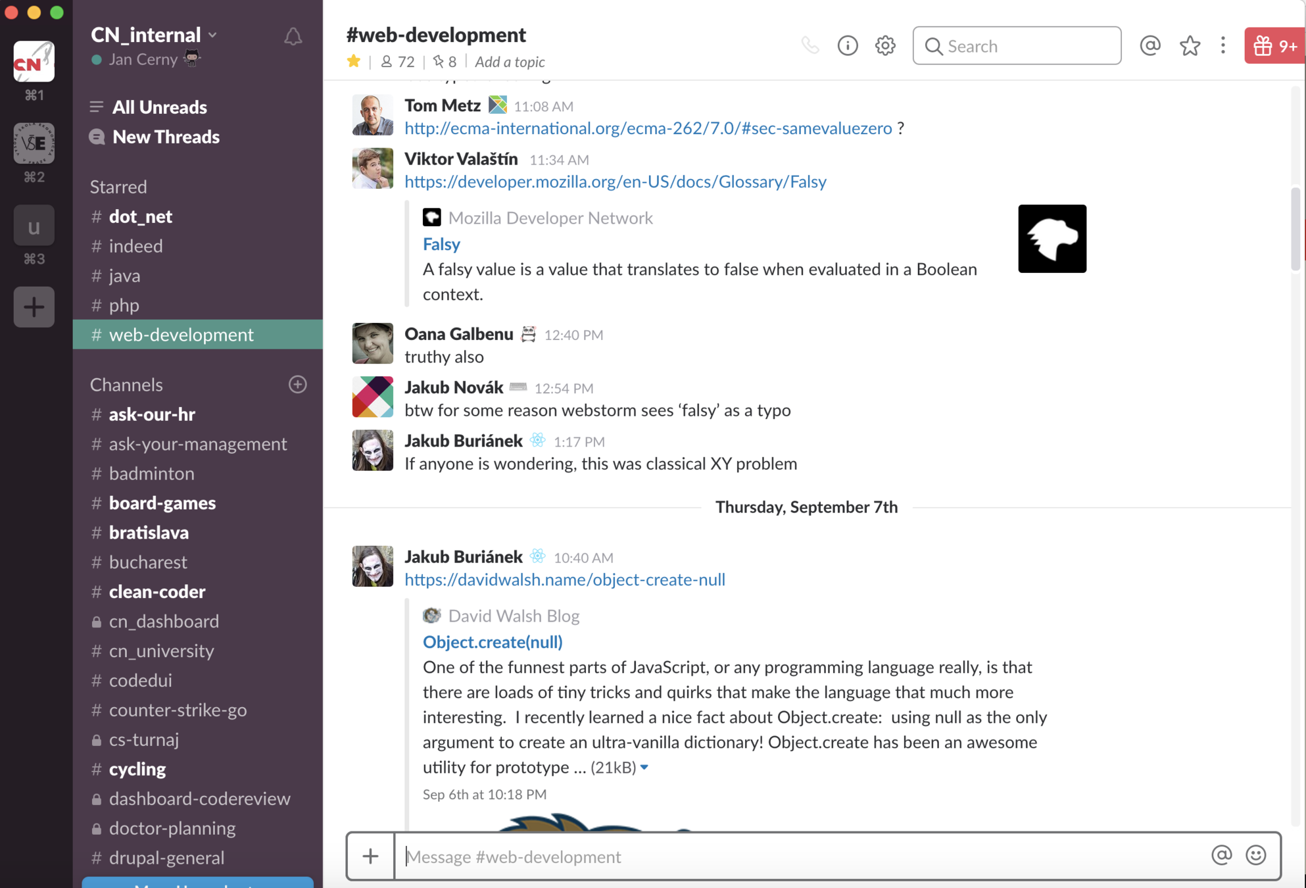This screenshot has width=1306, height=888.
Task: Click the attach file plus button
Action: [370, 856]
